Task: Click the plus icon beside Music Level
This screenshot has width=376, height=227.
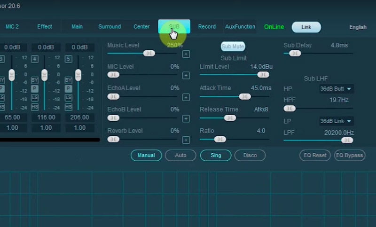Action: (186, 54)
